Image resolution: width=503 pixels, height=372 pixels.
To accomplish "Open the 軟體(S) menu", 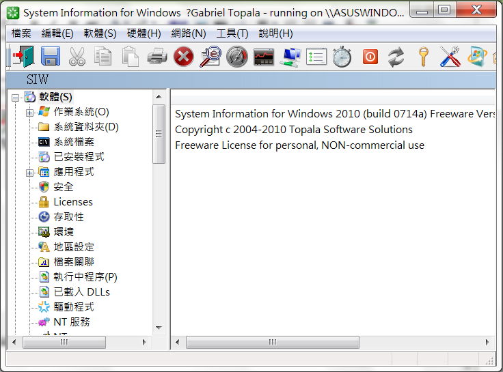I will (x=100, y=33).
